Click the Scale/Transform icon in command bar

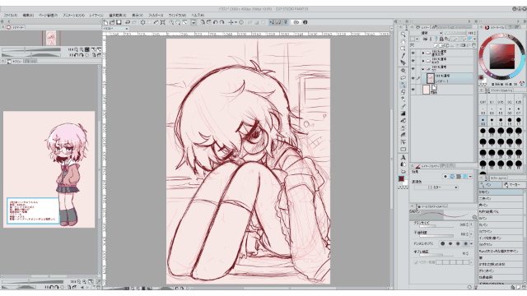(163, 22)
